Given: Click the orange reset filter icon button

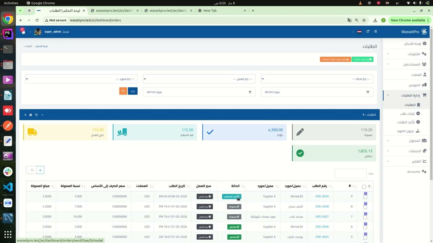Looking at the screenshot, I should (x=123, y=91).
